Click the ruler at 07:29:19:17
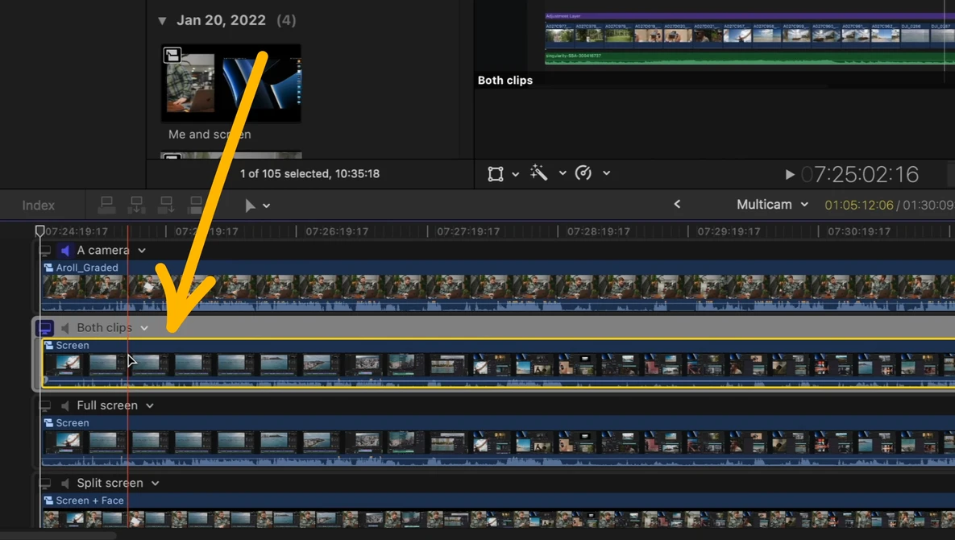Screen dimensions: 955x540 pyautogui.click(x=729, y=231)
